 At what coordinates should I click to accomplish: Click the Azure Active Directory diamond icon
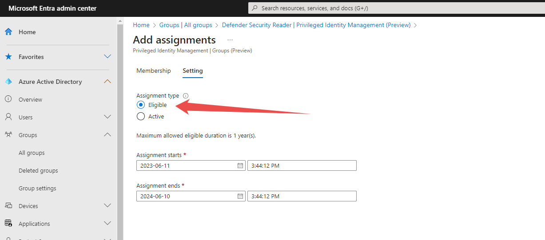[8, 82]
